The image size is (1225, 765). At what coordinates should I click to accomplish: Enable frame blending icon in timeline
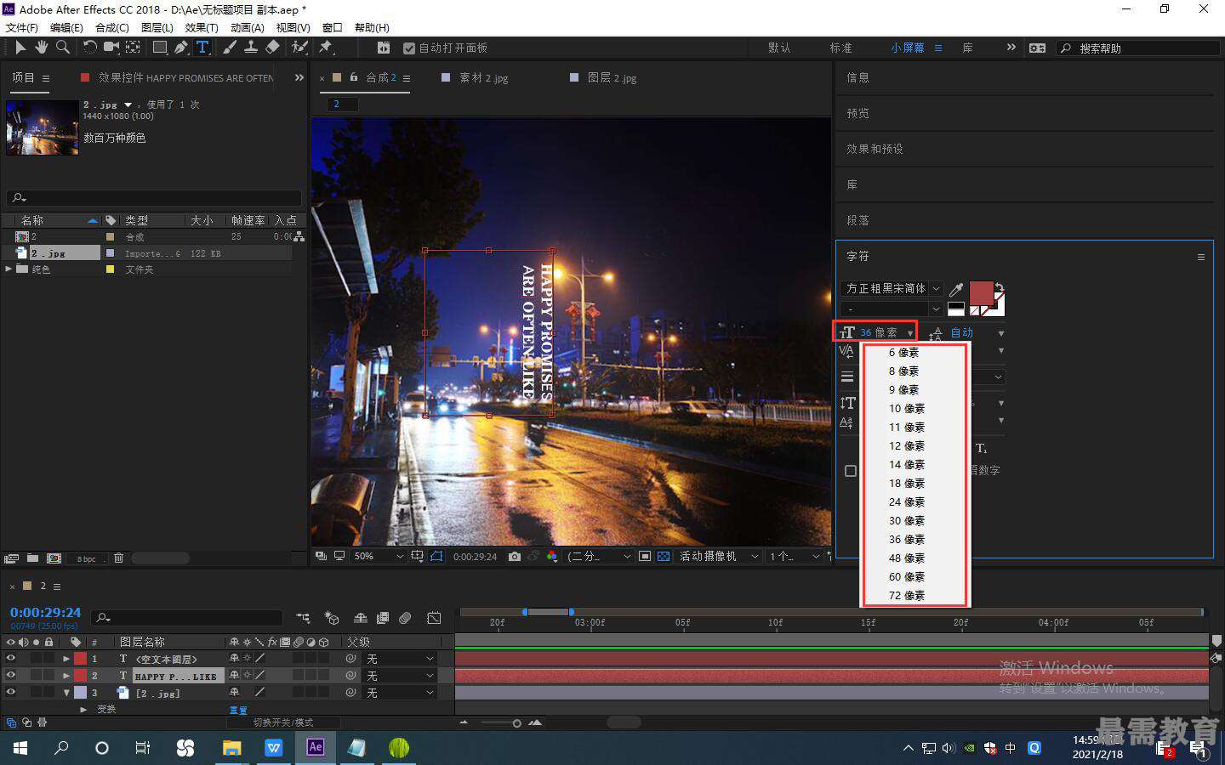pyautogui.click(x=383, y=618)
